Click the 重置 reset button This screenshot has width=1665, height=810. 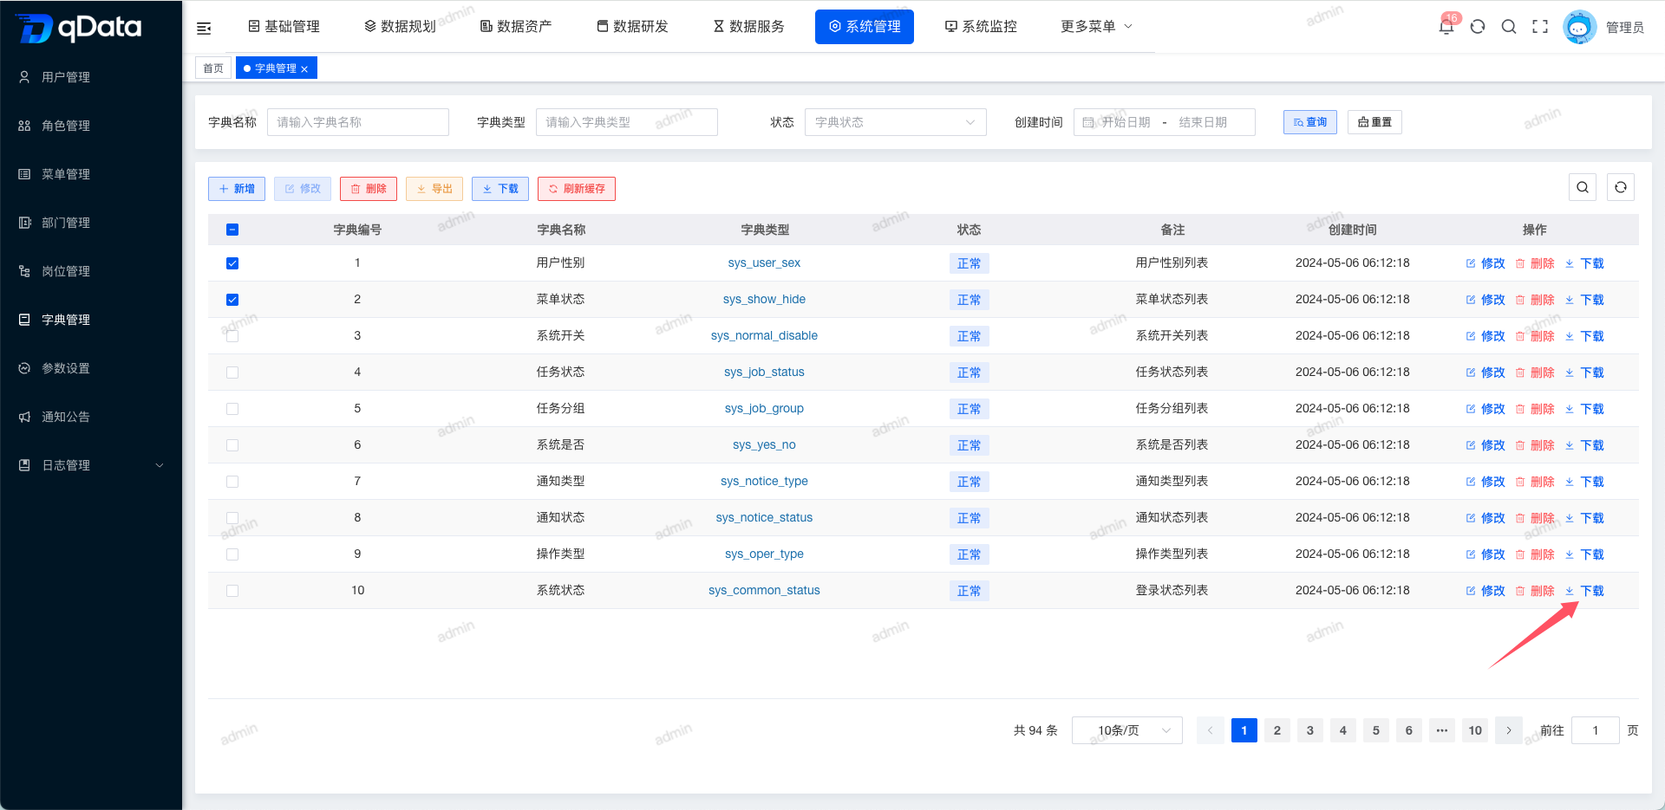coord(1374,122)
